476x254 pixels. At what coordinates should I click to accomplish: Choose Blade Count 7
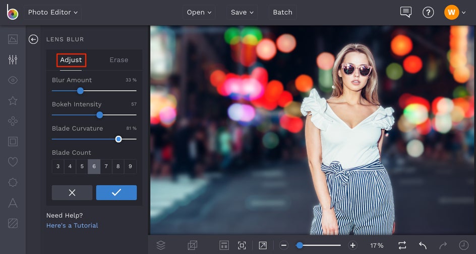pyautogui.click(x=106, y=166)
